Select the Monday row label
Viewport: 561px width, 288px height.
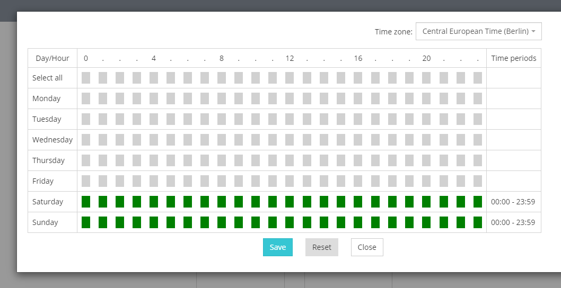click(x=47, y=98)
